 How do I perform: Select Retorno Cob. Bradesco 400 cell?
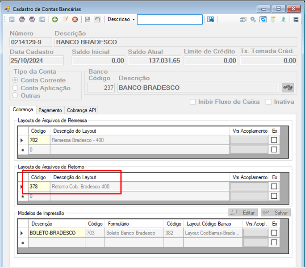click(140, 186)
